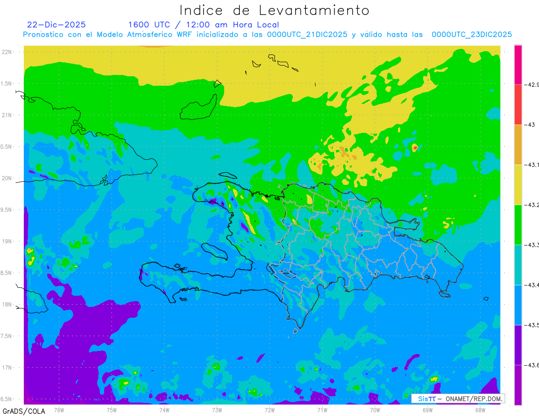
Task: Click the latitude label "22N"
Action: 7,52
